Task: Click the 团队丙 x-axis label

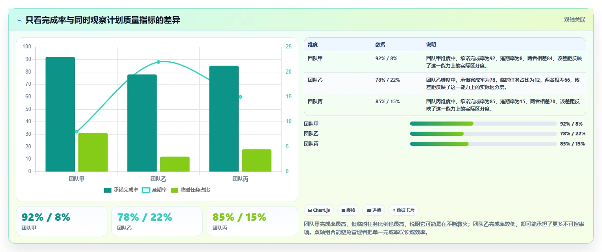Action: click(x=240, y=179)
